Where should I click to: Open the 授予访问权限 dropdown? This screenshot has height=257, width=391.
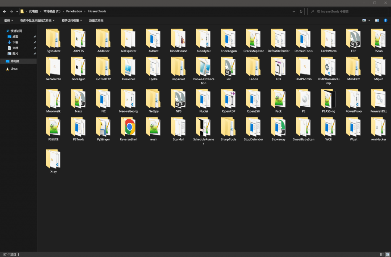[x=72, y=21]
